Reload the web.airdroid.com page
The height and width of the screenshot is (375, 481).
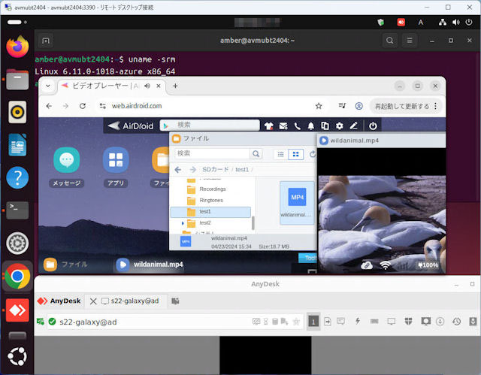click(83, 106)
